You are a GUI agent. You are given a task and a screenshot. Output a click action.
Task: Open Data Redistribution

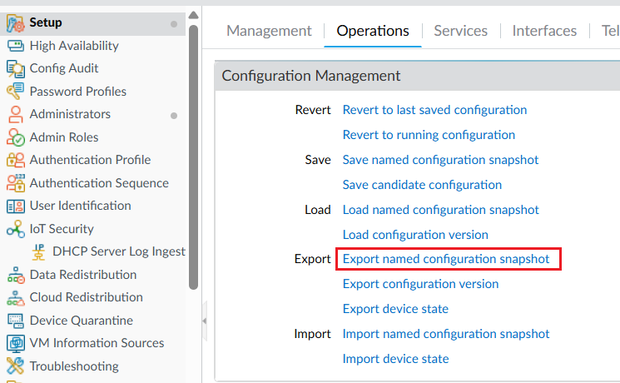pos(83,275)
